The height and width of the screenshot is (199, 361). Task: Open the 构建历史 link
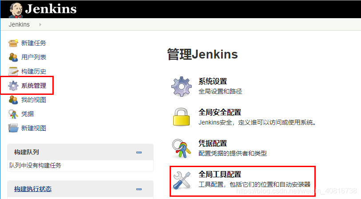coord(34,71)
